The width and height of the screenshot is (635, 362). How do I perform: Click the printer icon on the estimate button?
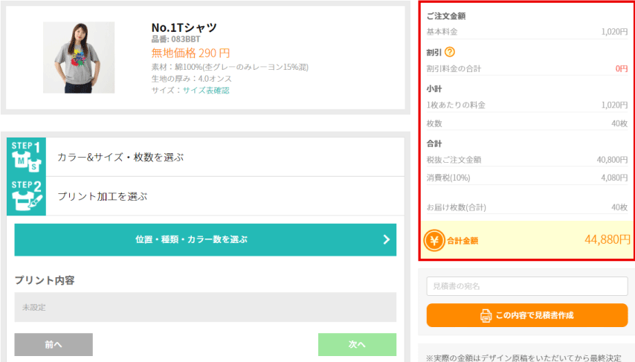coord(486,315)
